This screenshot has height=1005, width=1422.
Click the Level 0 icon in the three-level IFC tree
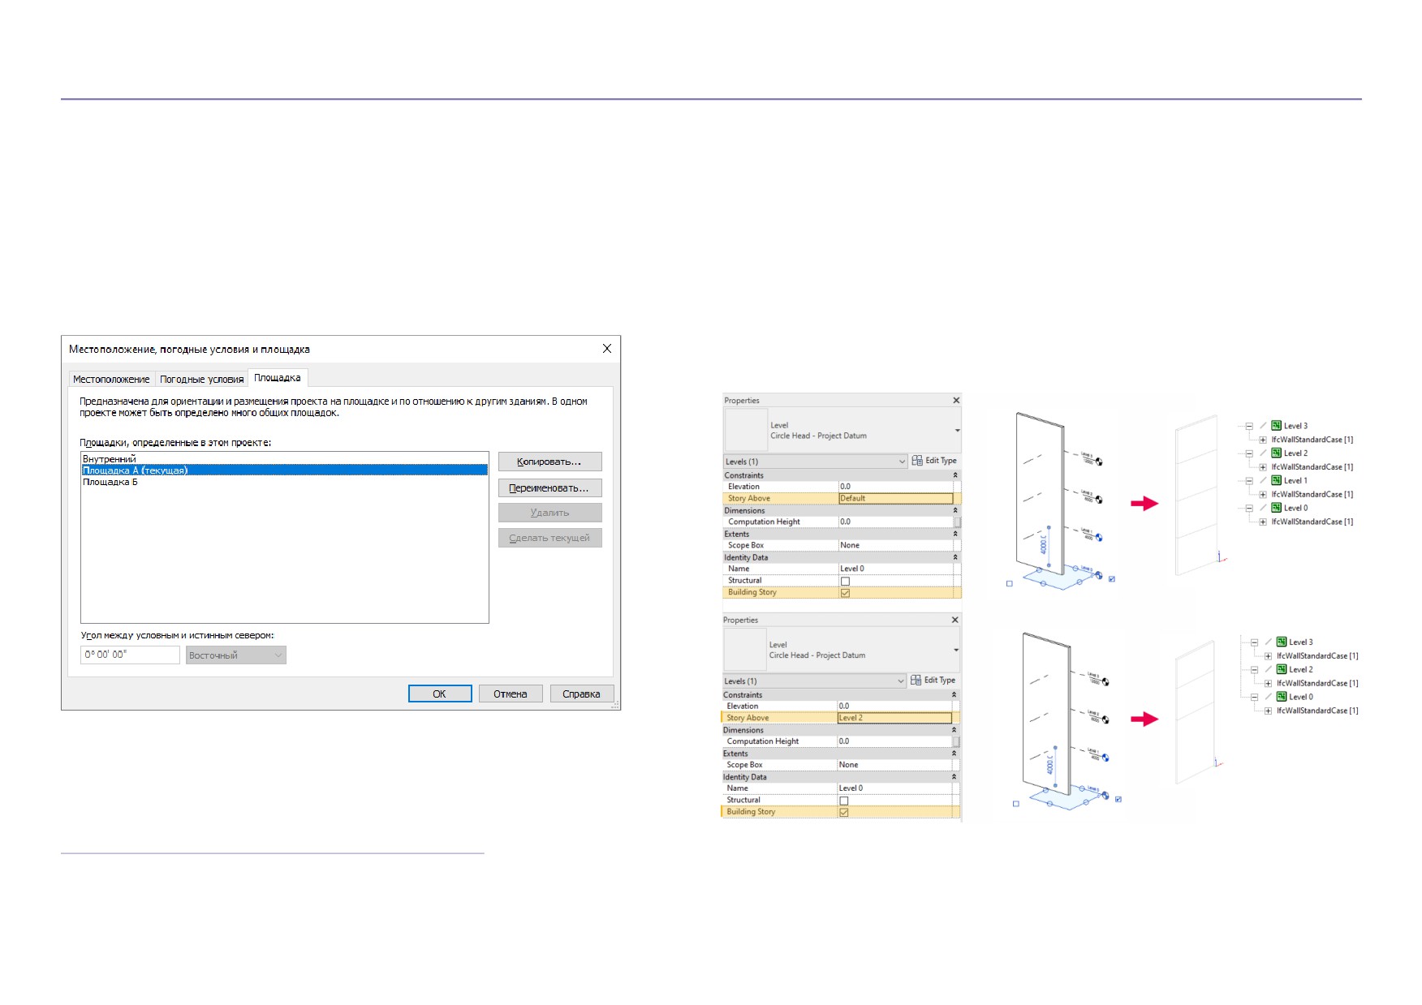pyautogui.click(x=1282, y=698)
